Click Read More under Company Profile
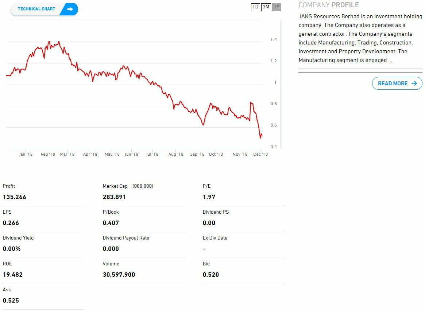Image resolution: width=425 pixels, height=311 pixels. pos(393,83)
